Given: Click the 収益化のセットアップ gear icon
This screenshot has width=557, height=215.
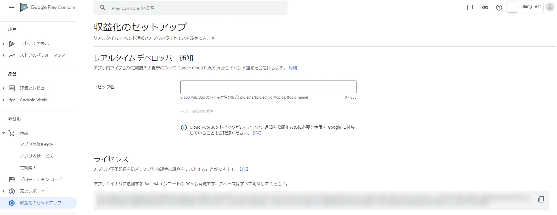Looking at the screenshot, I should (x=12, y=203).
